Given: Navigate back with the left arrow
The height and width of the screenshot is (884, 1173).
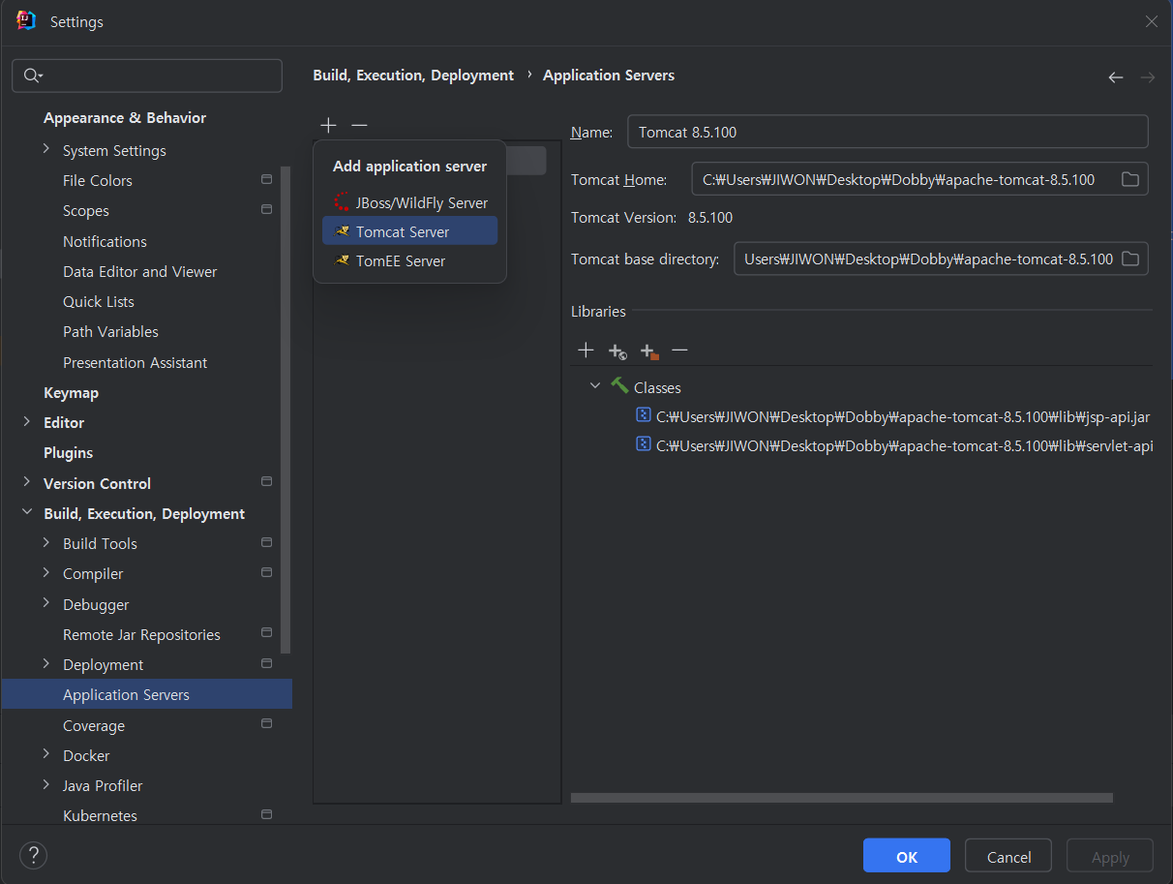Looking at the screenshot, I should (x=1116, y=77).
